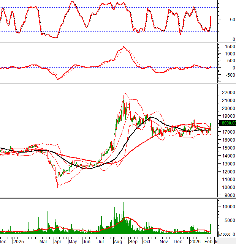Click the April price low candlestick near 10000
The height and width of the screenshot is (244, 236).
(58, 184)
